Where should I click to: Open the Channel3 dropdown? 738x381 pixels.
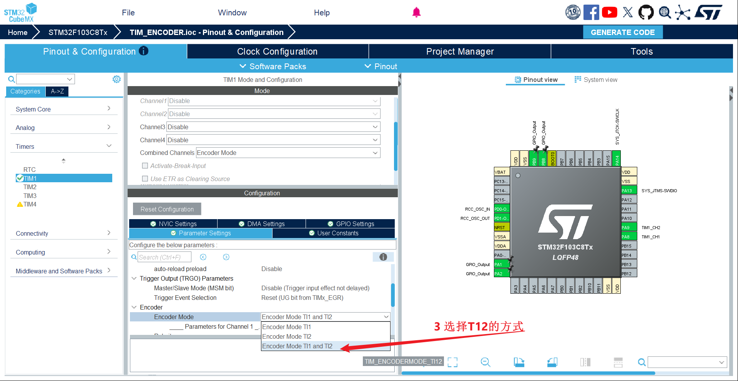pos(273,127)
